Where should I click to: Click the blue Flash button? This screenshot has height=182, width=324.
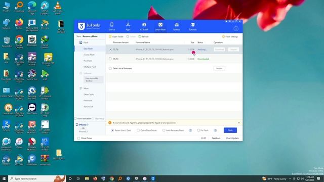tap(230, 130)
